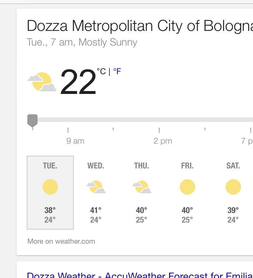253x278 pixels.
Task: Click the current mostly sunny weather icon
Action: pyautogui.click(x=42, y=82)
